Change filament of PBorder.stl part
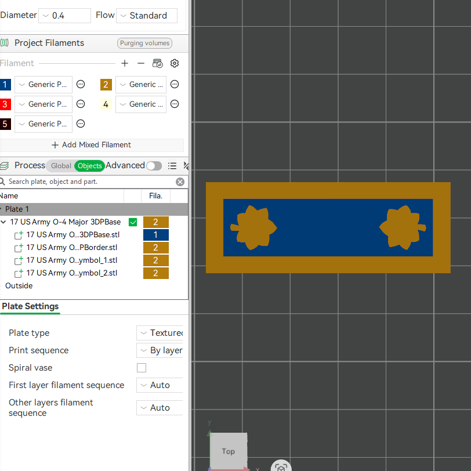Viewport: 471px width, 471px height. (x=155, y=248)
